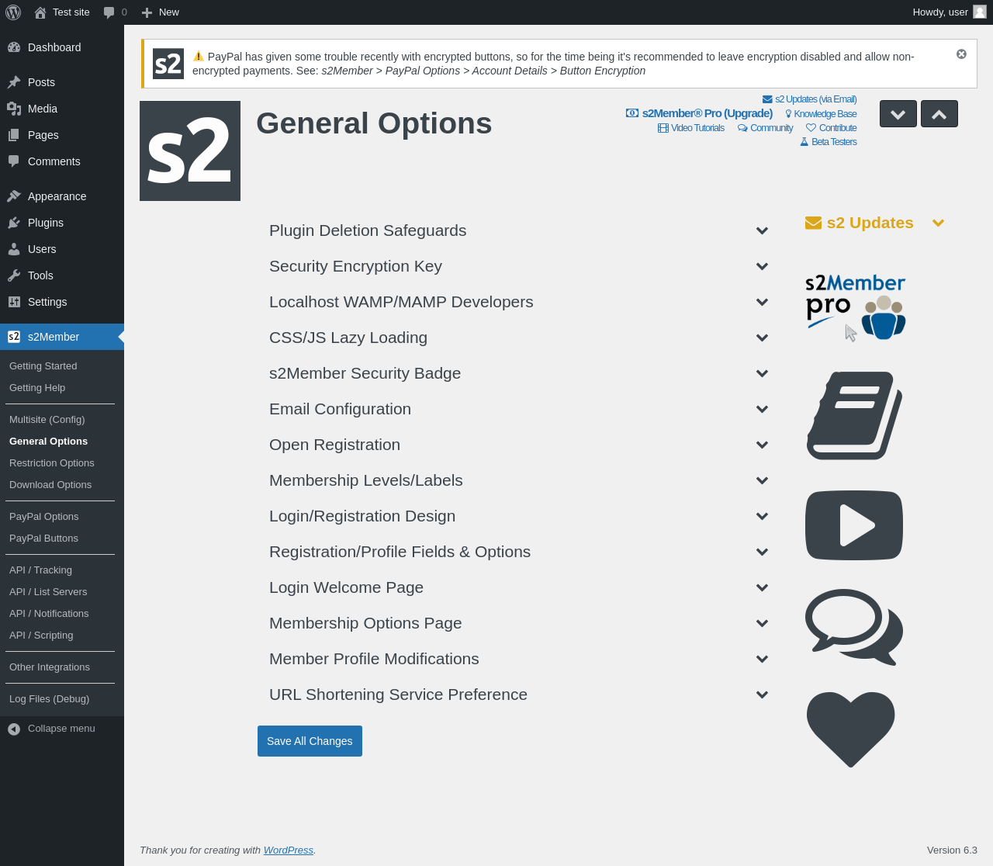Viewport: 993px width, 866px height.
Task: Expand Email Configuration section
Action: 519,409
